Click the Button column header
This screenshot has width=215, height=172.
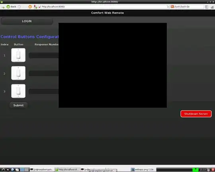[18, 45]
